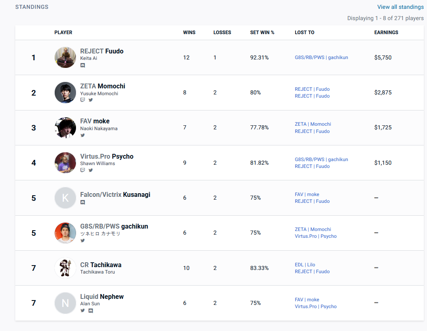Open FAV | moke link in Kusanagi's row
The height and width of the screenshot is (331, 427).
(x=307, y=194)
